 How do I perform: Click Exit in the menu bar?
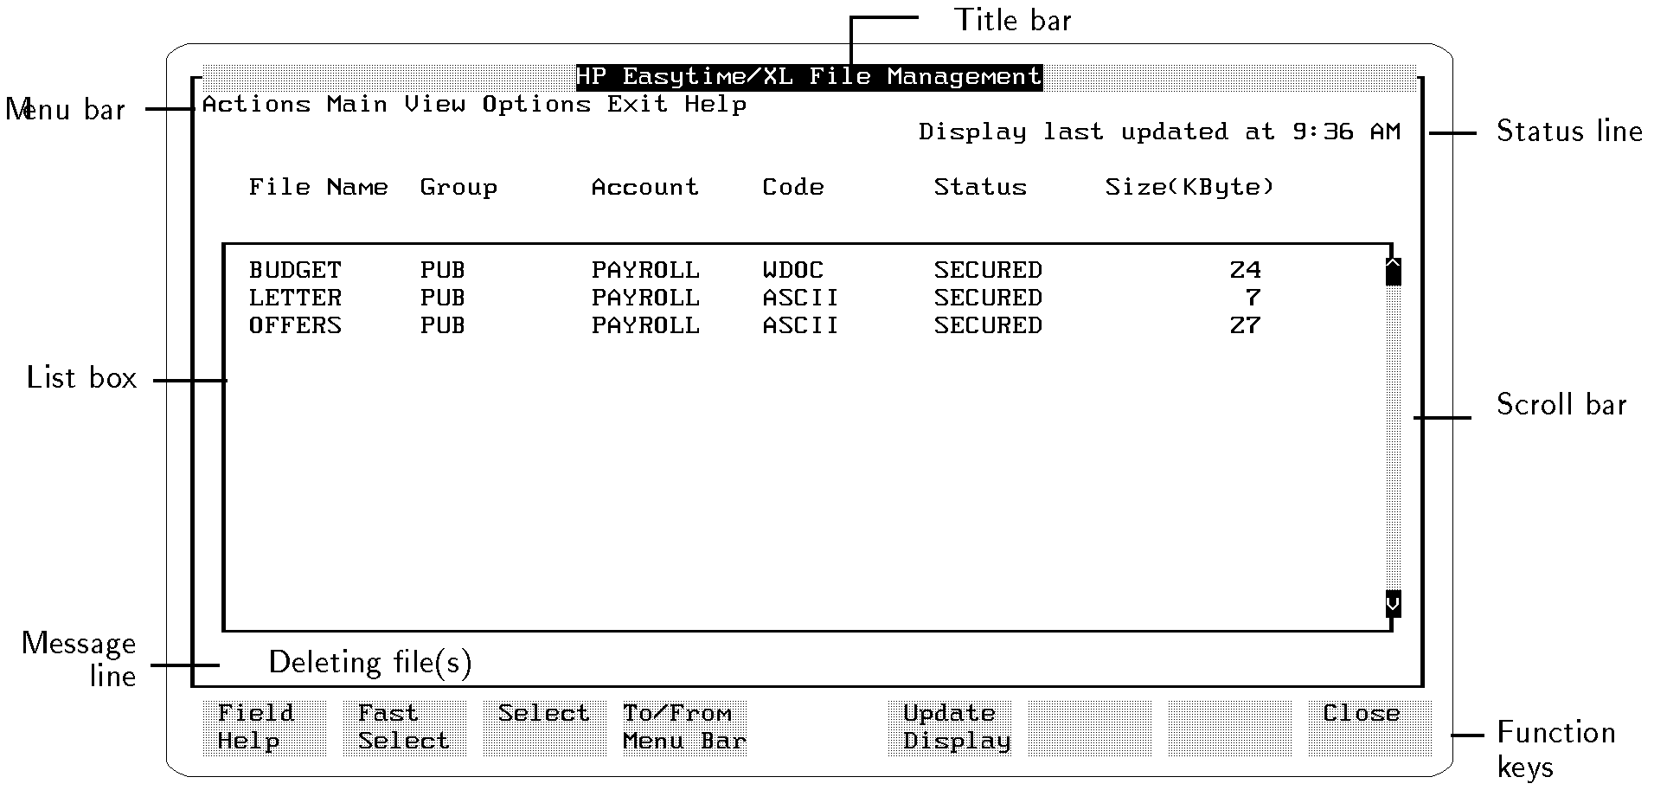point(637,105)
